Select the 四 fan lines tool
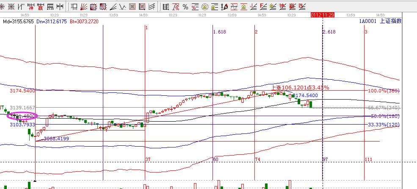Image resolution: width=417 pixels, height=189 pixels. pos(302,6)
